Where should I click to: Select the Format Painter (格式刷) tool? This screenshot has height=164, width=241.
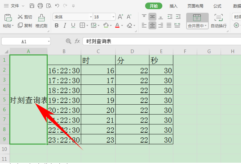[x=41, y=21]
